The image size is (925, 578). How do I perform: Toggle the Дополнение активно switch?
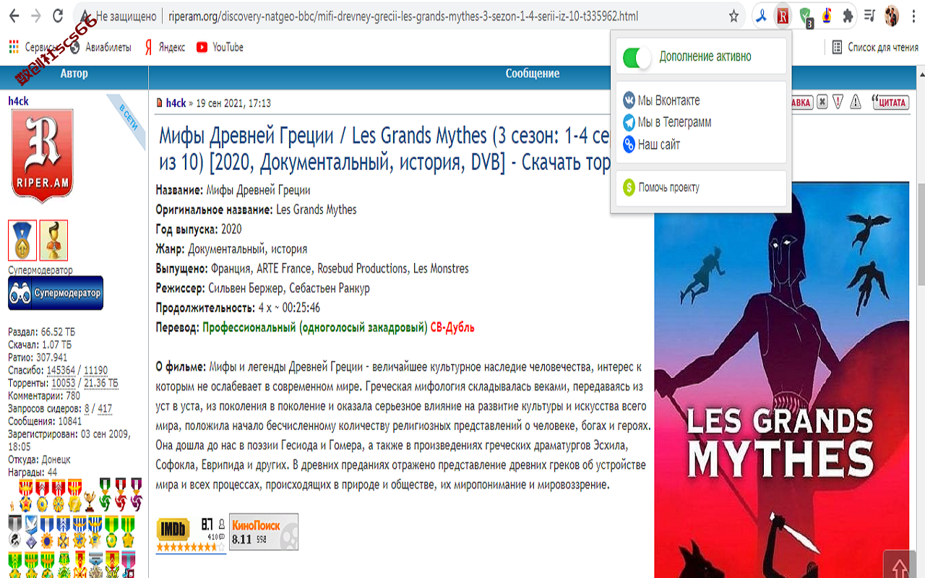[637, 57]
